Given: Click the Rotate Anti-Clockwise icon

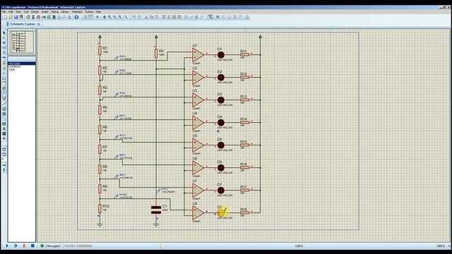Looking at the screenshot, I should click(4, 154).
